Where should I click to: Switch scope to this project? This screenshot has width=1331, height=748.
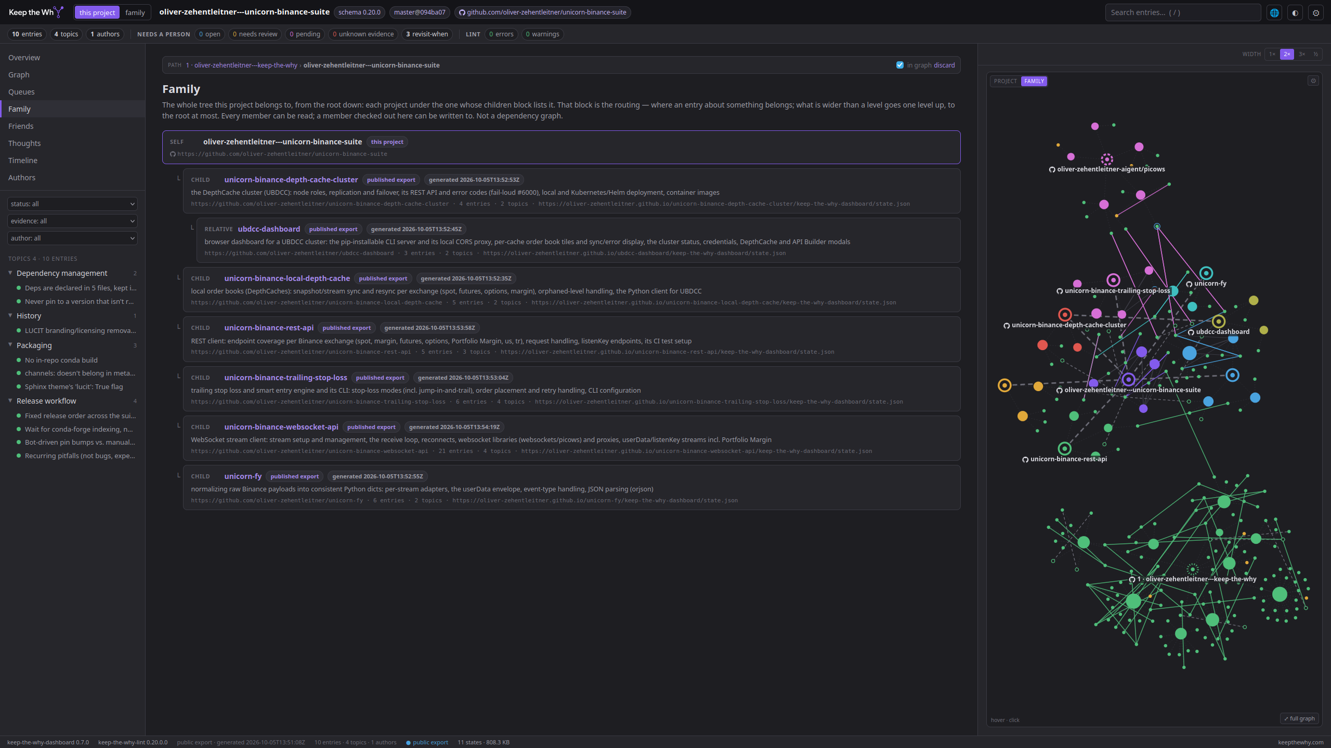pos(97,12)
